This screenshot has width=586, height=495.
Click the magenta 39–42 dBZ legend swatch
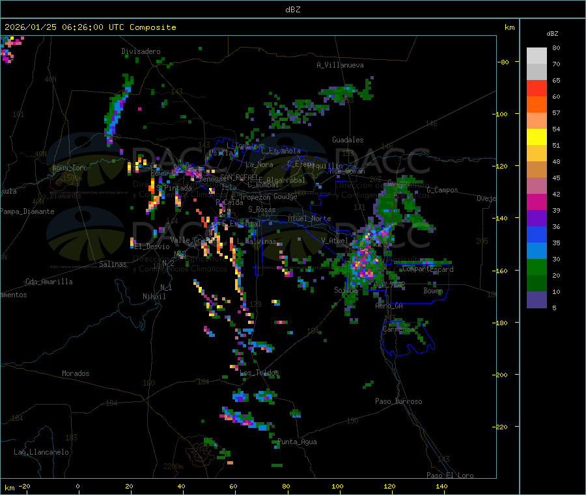pos(537,202)
